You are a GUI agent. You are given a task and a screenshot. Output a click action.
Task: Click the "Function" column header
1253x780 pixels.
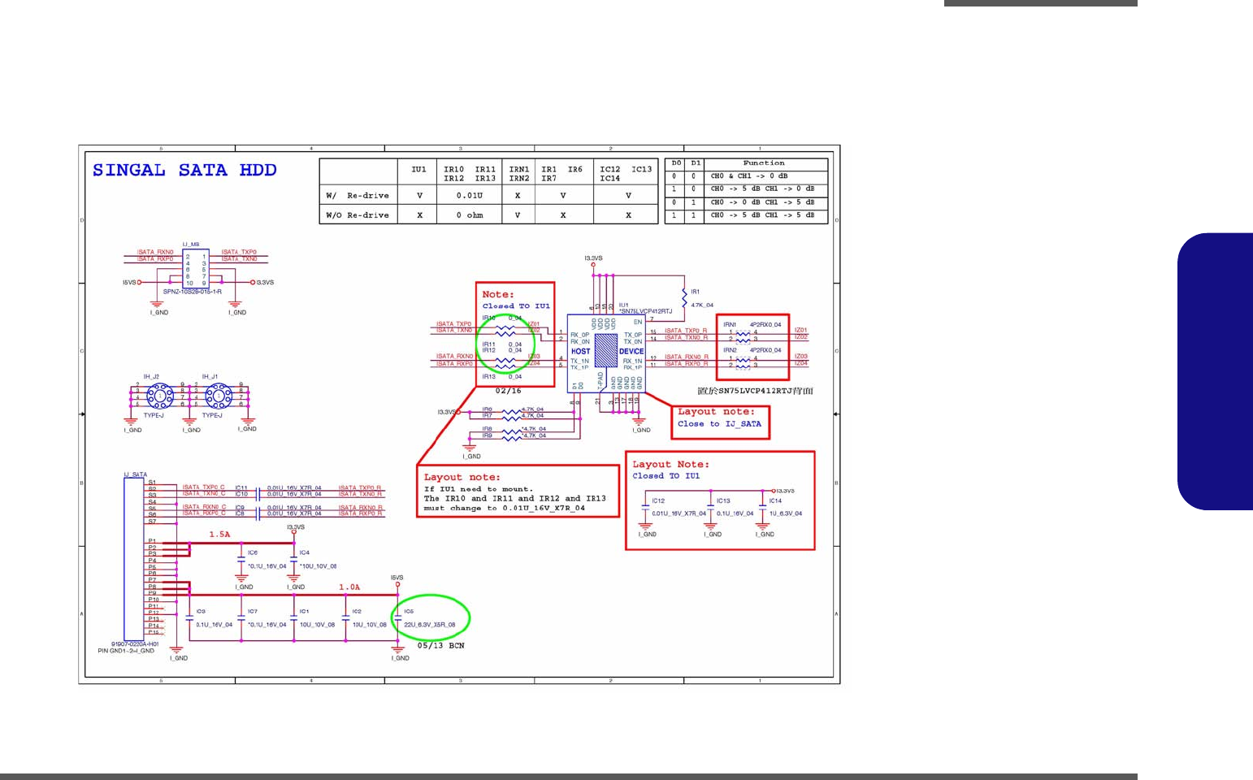click(764, 163)
